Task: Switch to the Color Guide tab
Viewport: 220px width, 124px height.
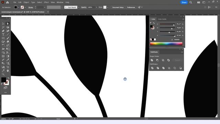Action: [x=162, y=19]
